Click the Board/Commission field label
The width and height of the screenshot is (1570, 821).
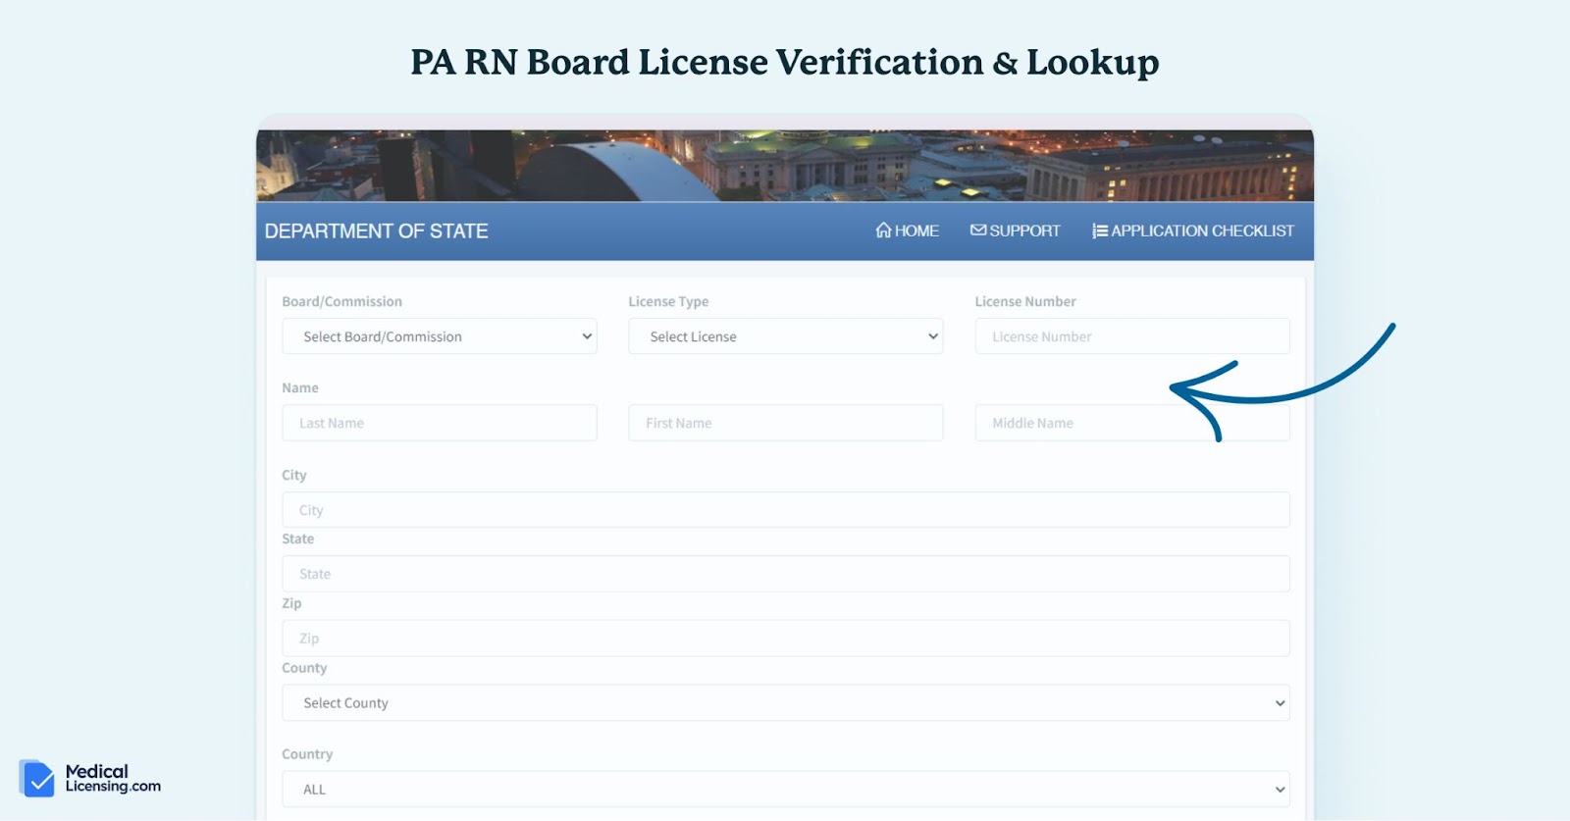(x=342, y=301)
